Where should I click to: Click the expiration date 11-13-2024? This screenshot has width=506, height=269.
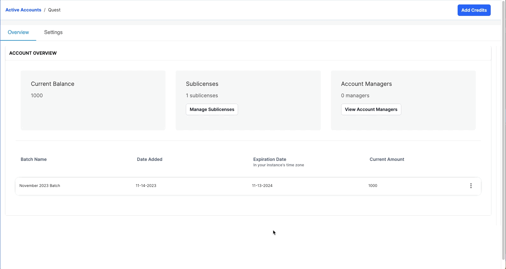pos(262,186)
